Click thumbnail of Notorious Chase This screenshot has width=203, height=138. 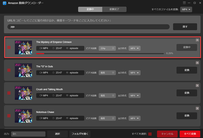point(23,116)
